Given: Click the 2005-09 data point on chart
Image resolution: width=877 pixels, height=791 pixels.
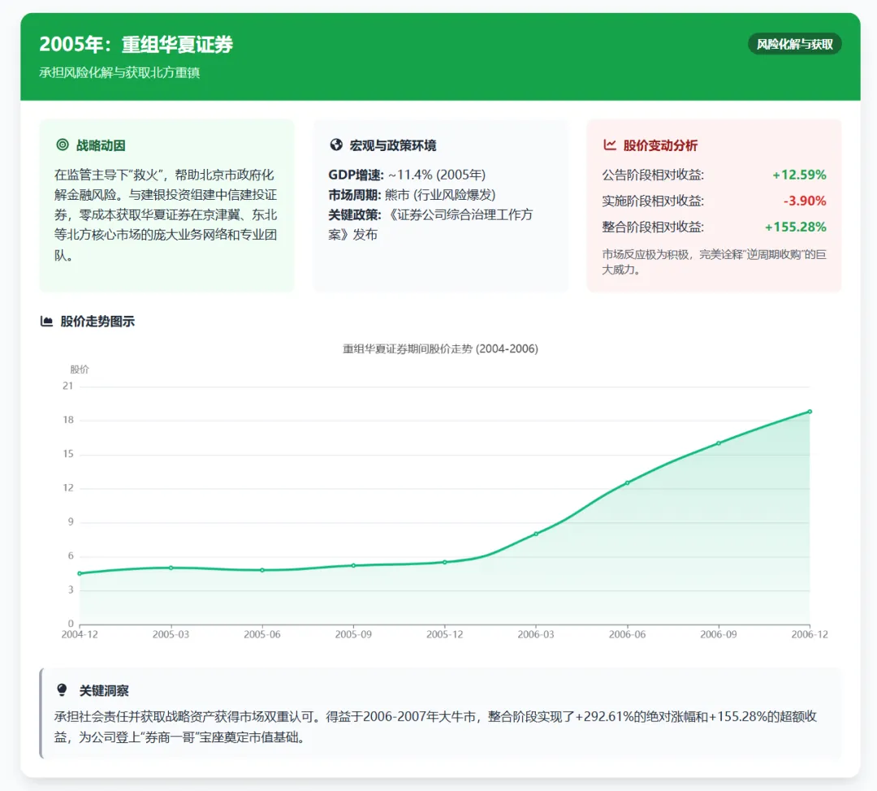Looking at the screenshot, I should [353, 565].
